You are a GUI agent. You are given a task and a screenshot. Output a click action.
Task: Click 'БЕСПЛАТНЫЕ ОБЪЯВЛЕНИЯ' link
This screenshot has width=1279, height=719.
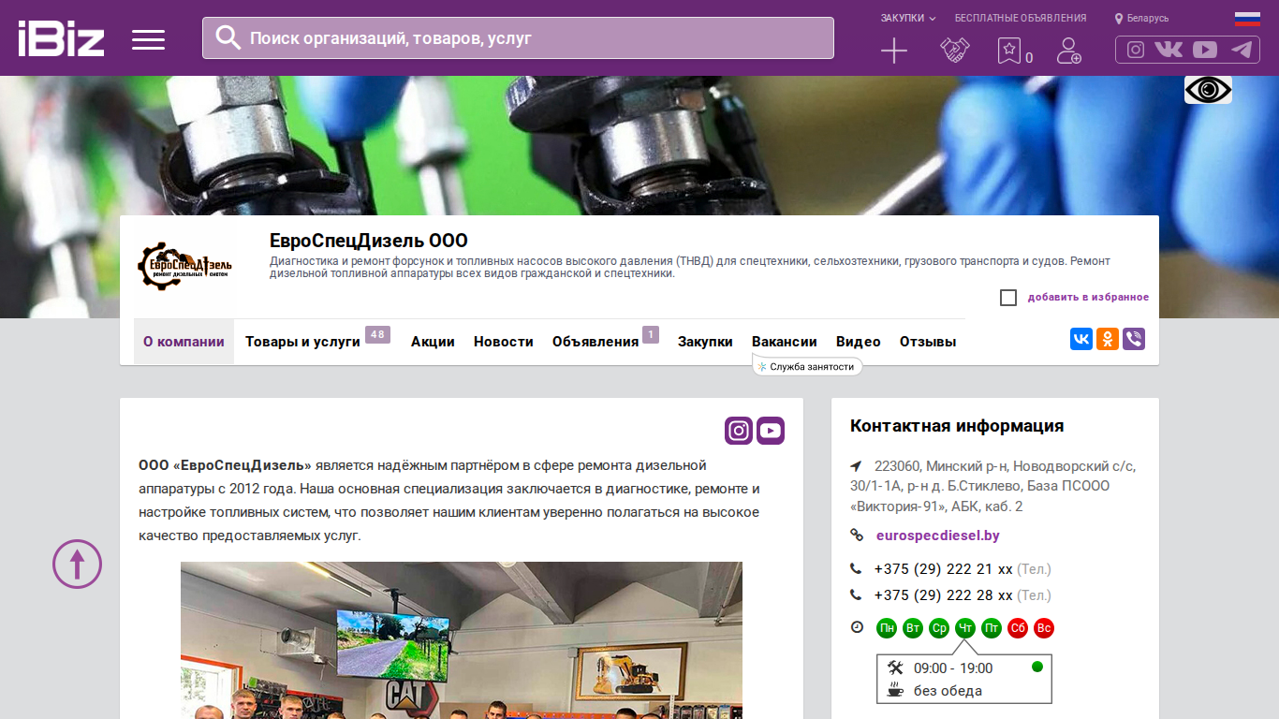[1021, 18]
